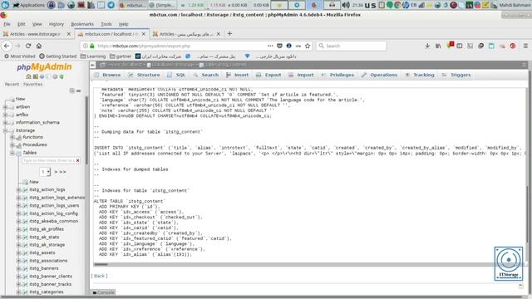Bookmark this page star icon
The height and width of the screenshot is (299, 532).
(x=308, y=46)
